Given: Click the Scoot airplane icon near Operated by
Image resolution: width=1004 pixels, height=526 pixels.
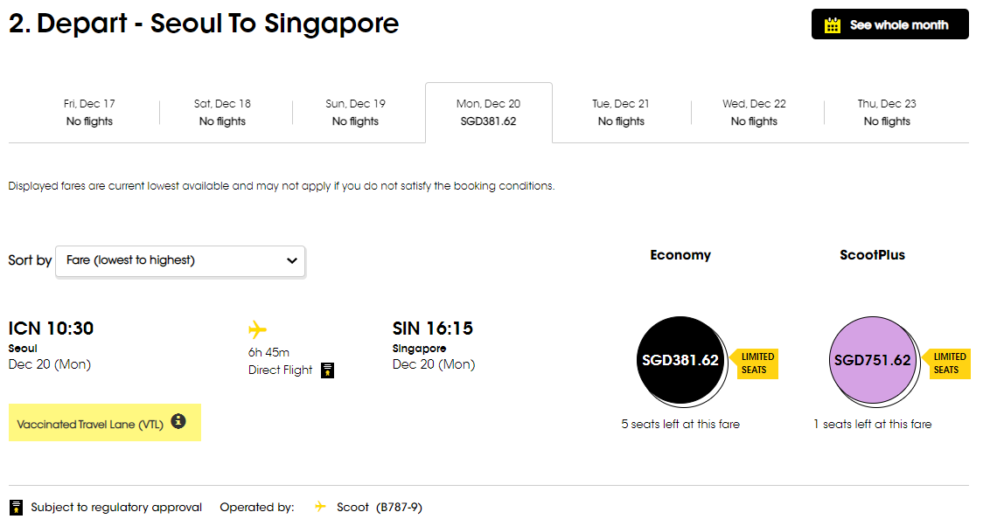Looking at the screenshot, I should coord(321,507).
